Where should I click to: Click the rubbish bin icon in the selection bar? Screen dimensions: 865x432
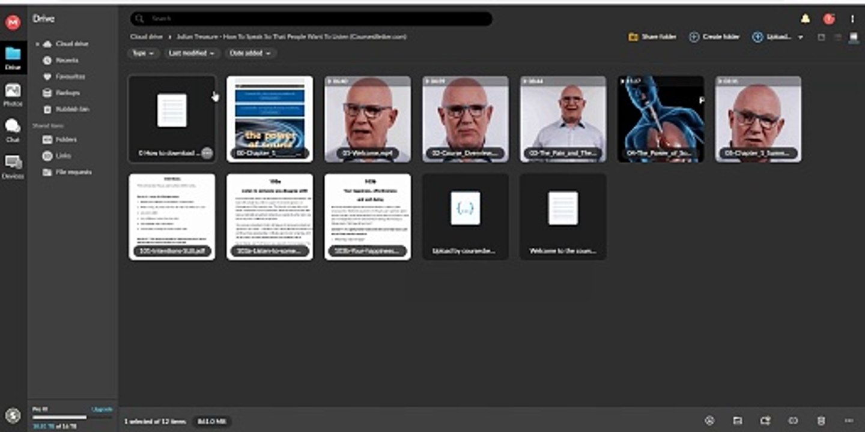pos(821,421)
